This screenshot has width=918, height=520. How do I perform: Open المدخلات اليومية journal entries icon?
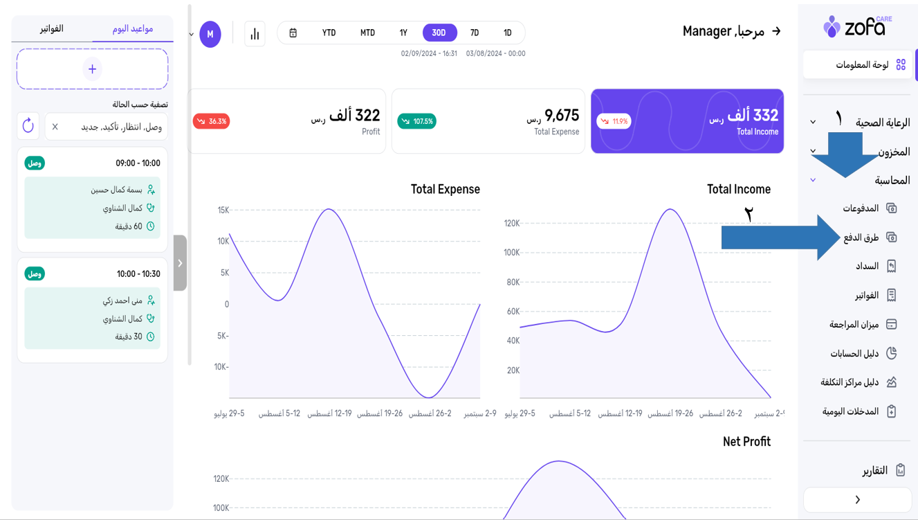tap(891, 411)
